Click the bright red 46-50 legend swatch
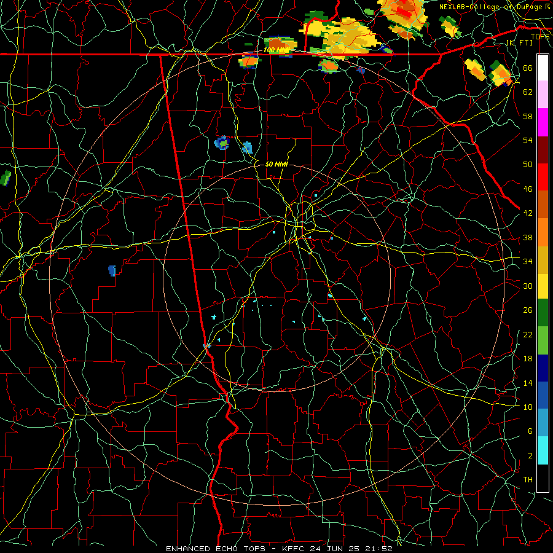This screenshot has width=553, height=553. click(543, 177)
